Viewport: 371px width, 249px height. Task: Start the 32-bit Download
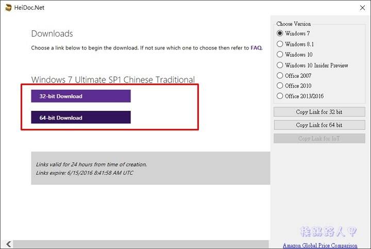(81, 96)
